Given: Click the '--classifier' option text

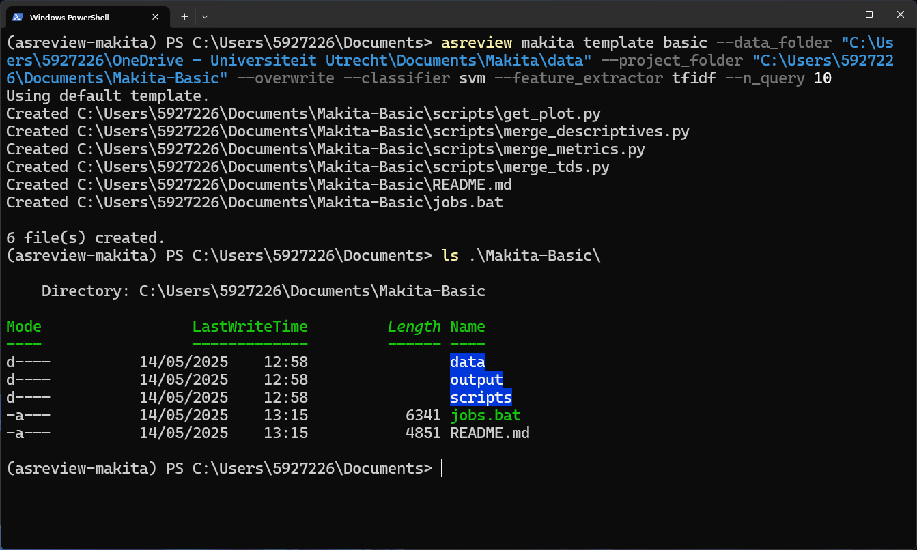Looking at the screenshot, I should point(397,78).
